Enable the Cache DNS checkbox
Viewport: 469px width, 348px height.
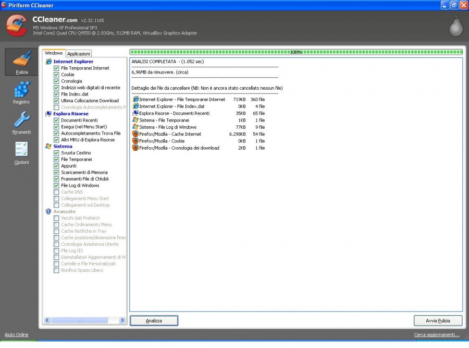point(56,192)
